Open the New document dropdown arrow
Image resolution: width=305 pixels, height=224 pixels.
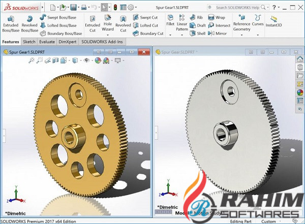[58, 8]
